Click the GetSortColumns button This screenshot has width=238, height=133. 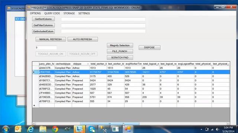44,19
